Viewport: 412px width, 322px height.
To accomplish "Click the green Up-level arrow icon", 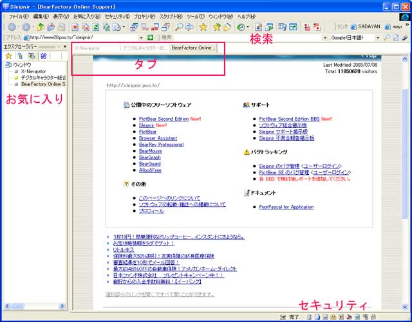I will (40, 27).
